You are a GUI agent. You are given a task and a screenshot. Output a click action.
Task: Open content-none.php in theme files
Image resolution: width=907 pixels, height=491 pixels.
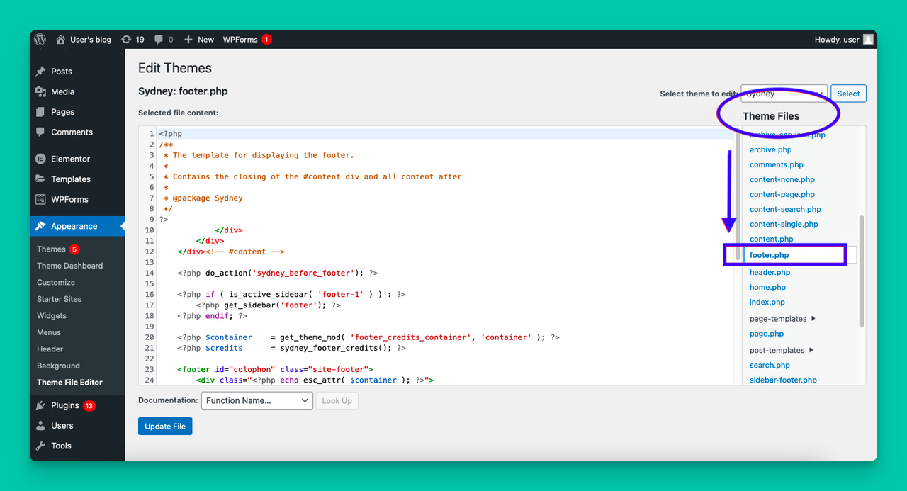point(782,179)
